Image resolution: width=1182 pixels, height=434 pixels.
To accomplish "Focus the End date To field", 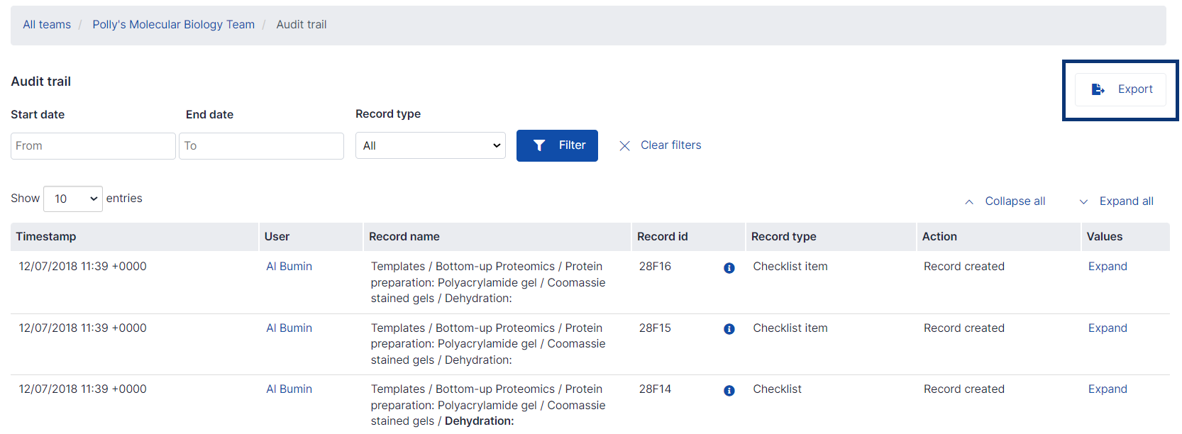I will tap(261, 146).
